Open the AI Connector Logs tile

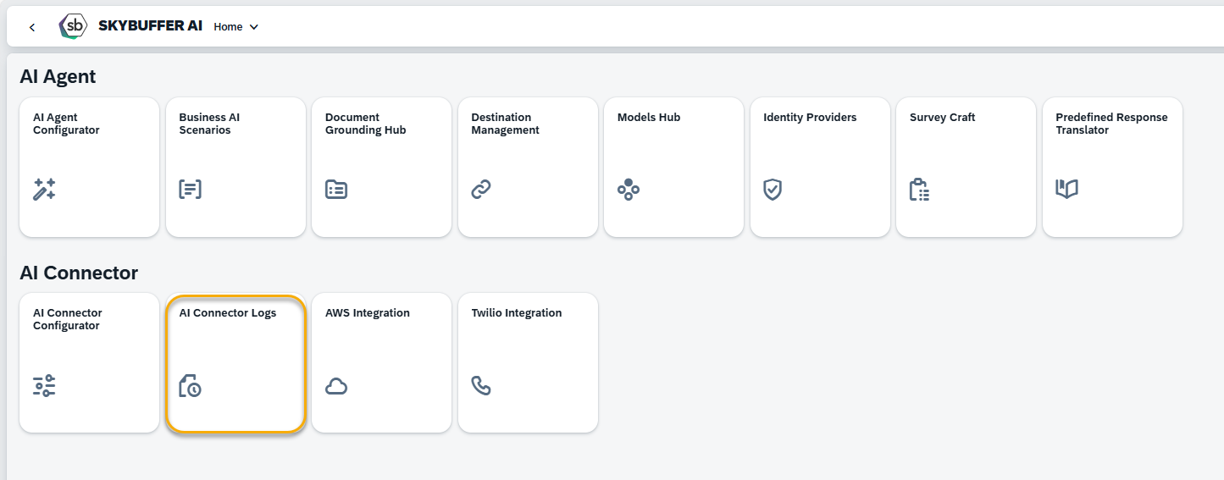(235, 363)
